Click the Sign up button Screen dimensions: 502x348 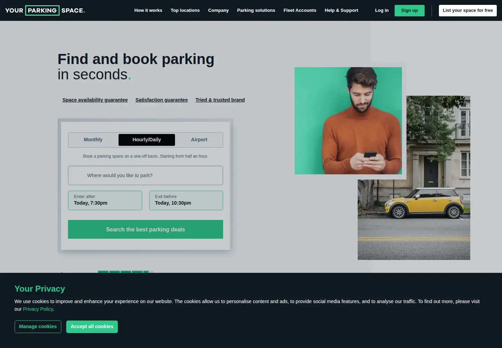point(409,10)
